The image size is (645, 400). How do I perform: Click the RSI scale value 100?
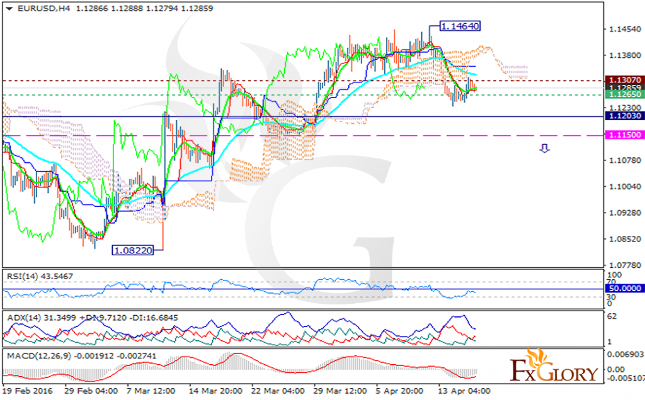point(614,275)
